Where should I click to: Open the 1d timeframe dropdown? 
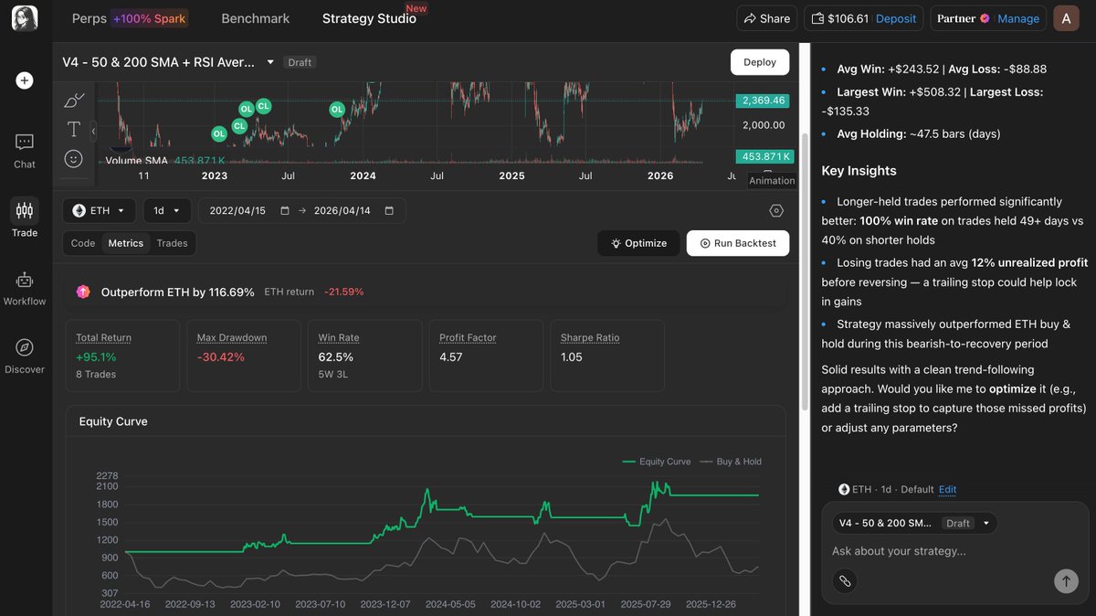[x=167, y=210]
